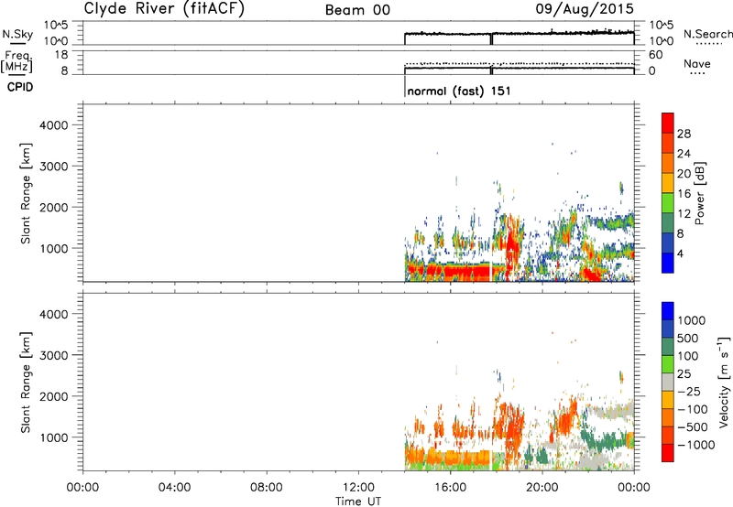Click the Velocity [m s-1] colorbar title

pyautogui.click(x=724, y=383)
